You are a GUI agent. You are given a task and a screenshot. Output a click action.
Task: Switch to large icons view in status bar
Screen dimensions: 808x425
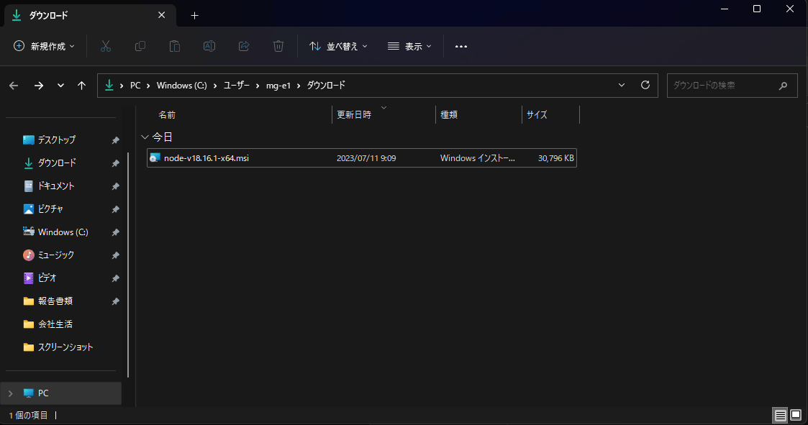(x=796, y=415)
